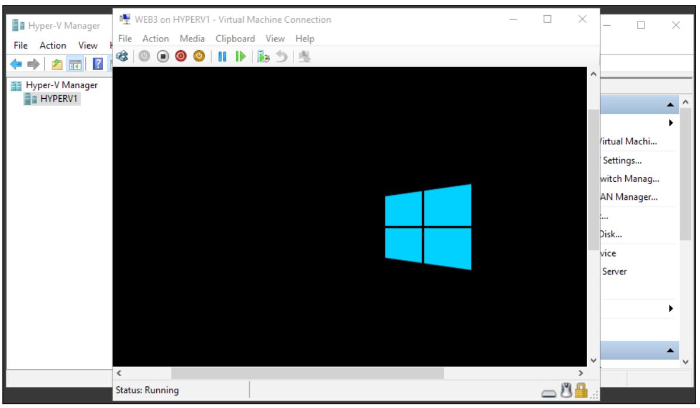Toggle the console tree pane icon in Hyper-V Manager
The width and height of the screenshot is (700, 408).
[x=75, y=64]
